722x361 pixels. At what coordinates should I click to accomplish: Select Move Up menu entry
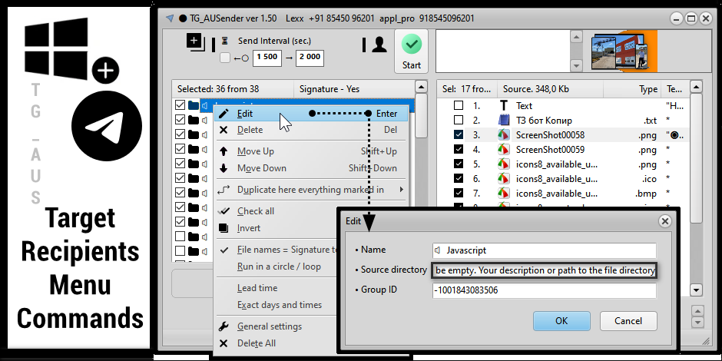click(x=311, y=151)
